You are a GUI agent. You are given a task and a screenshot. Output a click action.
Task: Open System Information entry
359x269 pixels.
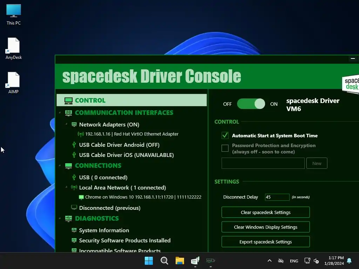(x=104, y=230)
